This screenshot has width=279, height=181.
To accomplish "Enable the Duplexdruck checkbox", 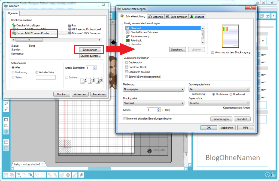I will point(127,62).
